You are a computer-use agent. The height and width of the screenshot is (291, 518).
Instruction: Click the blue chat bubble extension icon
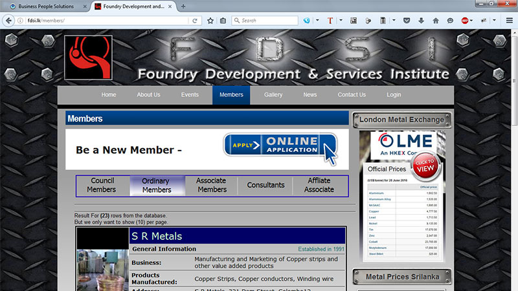pos(306,21)
